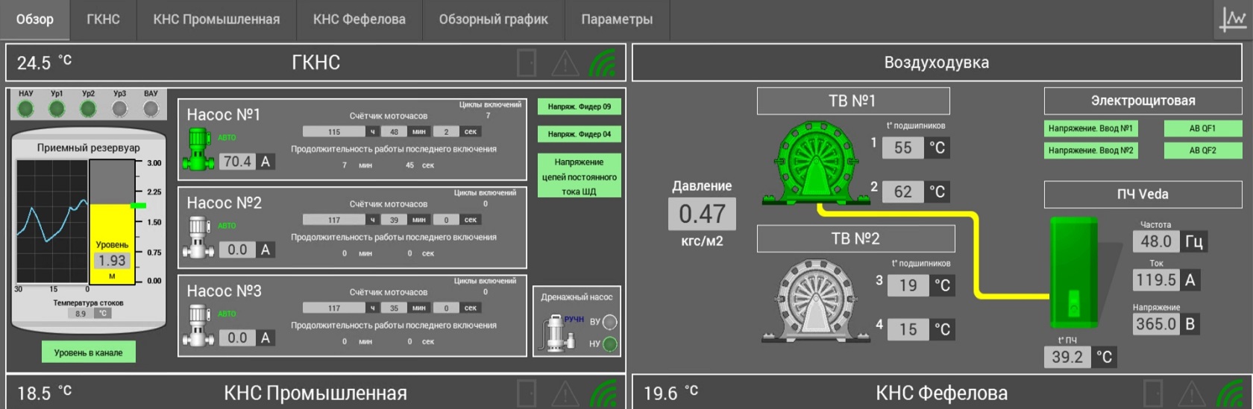Click the Ур1 level indicator lamp
This screenshot has height=409, width=1253.
(x=57, y=109)
